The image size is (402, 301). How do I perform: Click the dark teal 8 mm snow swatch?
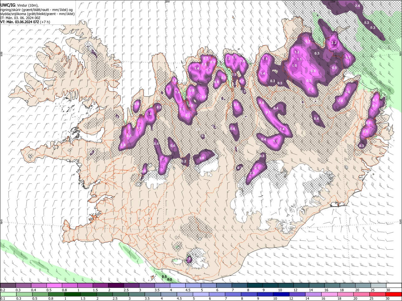(x=255, y=286)
